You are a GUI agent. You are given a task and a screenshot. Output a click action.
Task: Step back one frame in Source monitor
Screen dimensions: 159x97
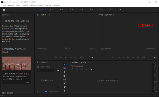61,57
